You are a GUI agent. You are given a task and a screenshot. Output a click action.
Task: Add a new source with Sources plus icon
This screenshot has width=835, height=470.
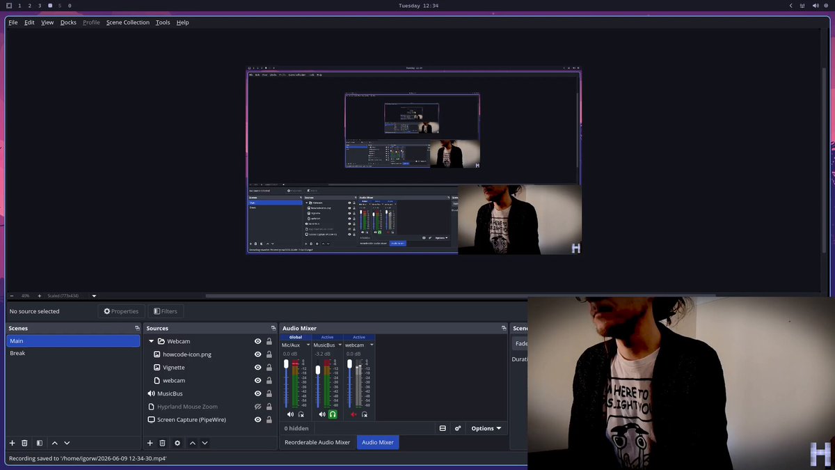pos(150,443)
